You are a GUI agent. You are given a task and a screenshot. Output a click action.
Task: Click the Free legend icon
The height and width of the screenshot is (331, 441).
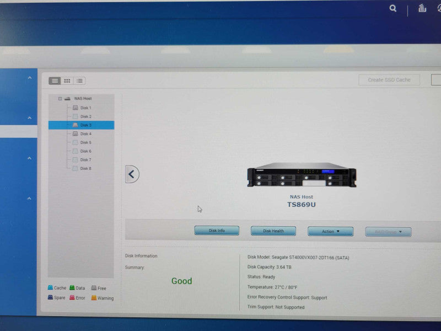(94, 287)
